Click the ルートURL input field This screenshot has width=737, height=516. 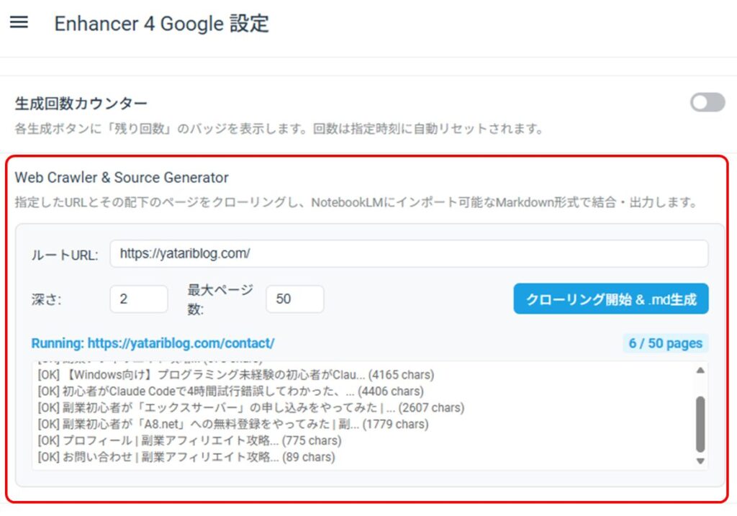tap(408, 254)
